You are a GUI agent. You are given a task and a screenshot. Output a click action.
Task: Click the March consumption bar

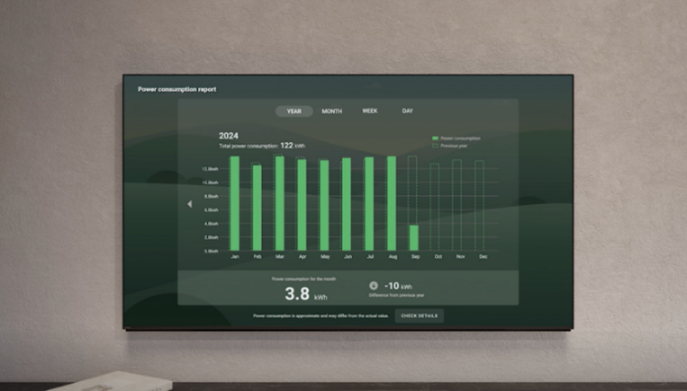(x=279, y=204)
